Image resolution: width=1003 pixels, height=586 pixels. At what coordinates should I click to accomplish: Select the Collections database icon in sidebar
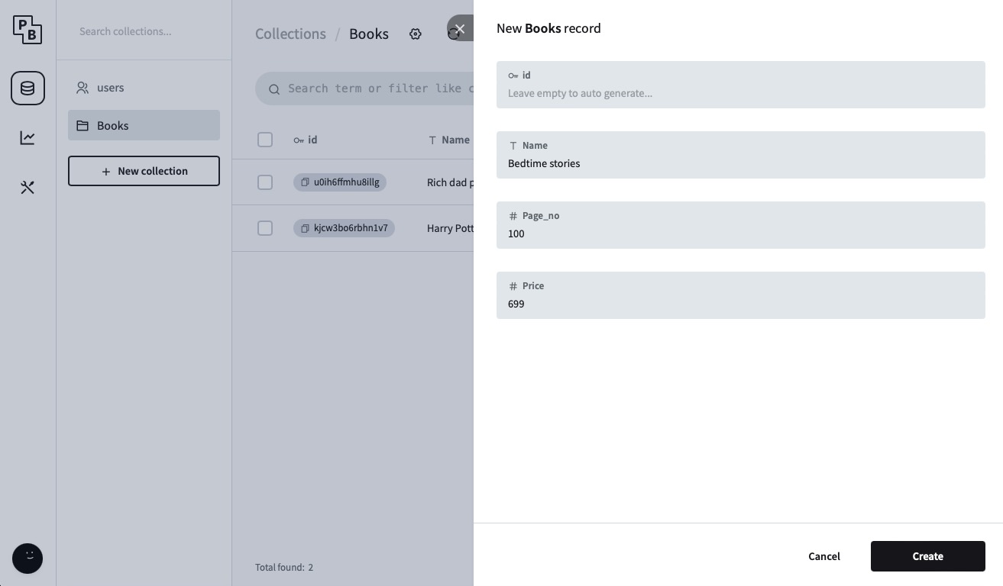point(28,88)
